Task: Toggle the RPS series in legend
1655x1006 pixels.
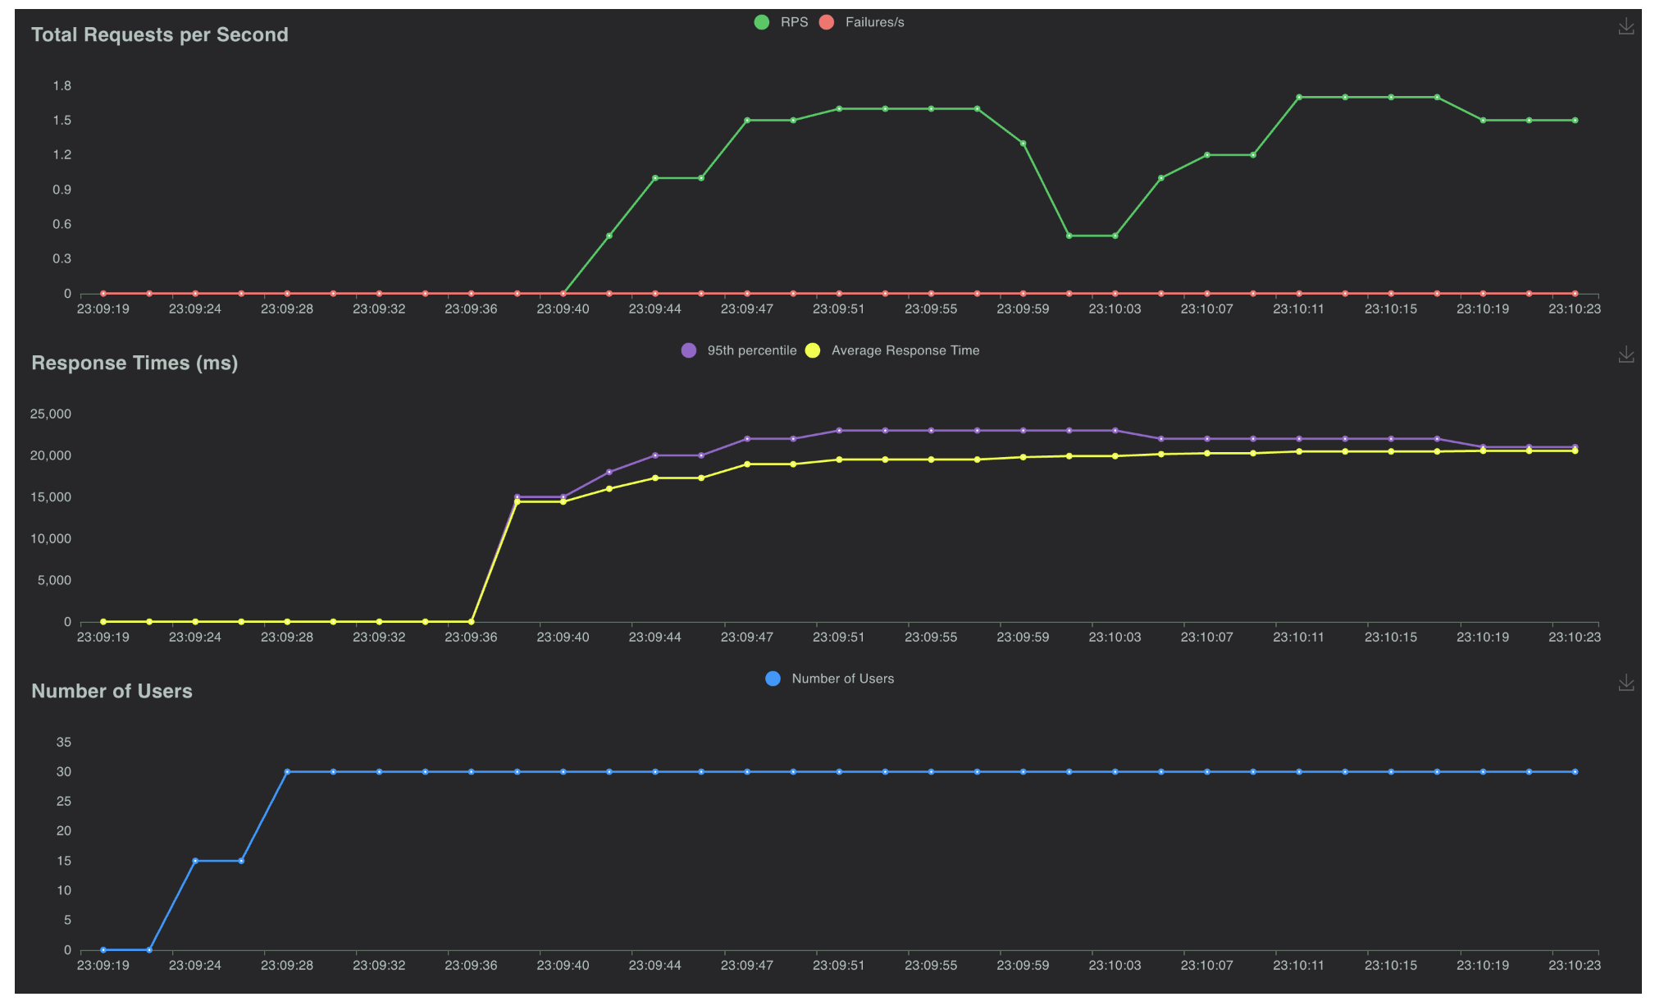Action: pos(781,22)
